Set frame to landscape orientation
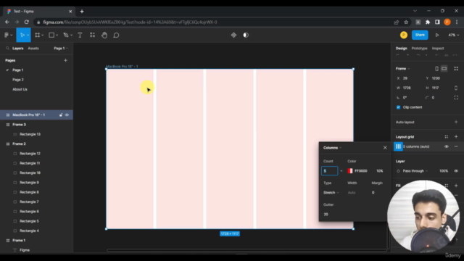Image resolution: width=464 pixels, height=261 pixels. pyautogui.click(x=444, y=69)
